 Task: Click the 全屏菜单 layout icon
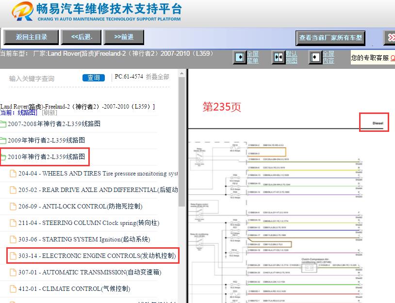coord(240,57)
